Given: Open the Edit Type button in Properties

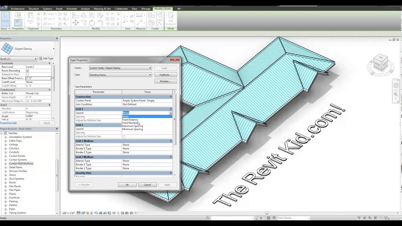Looking at the screenshot, I should [x=46, y=58].
